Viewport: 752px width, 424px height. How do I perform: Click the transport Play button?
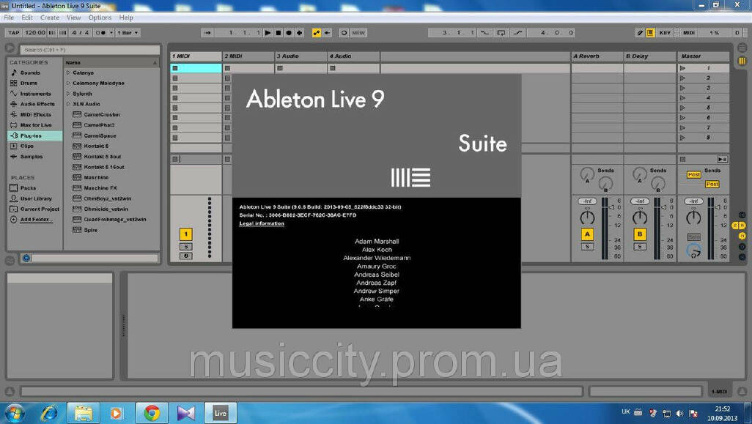[x=268, y=32]
